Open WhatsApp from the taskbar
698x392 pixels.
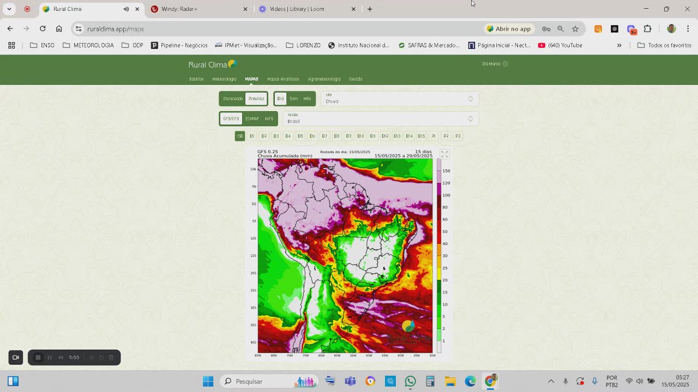(410, 381)
